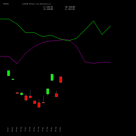Viewport: 136px width, 136px height.
Task: Click the green candlestick for 19 Aug
Action: tap(52, 77)
